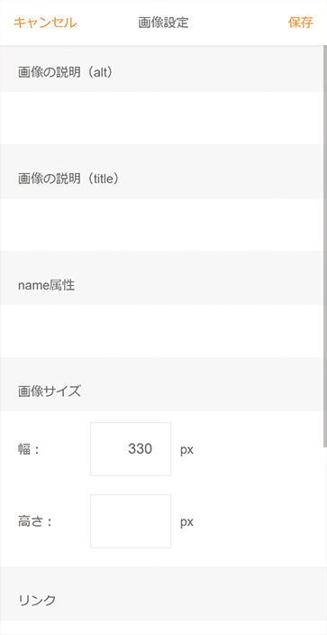327x635 pixels.
Task: Click the リンク section header
Action: click(37, 601)
